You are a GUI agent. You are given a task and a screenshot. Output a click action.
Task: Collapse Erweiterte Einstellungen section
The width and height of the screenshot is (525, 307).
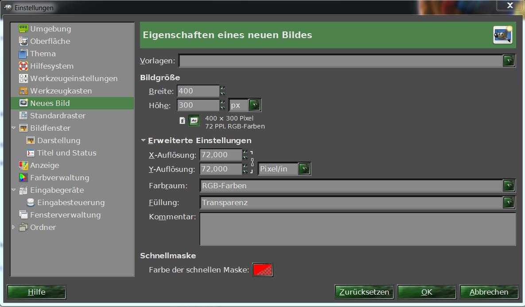coord(143,140)
